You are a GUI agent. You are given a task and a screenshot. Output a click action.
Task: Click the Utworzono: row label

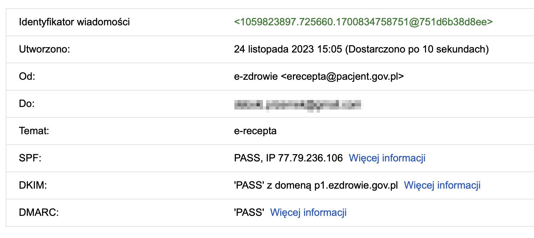[44, 49]
